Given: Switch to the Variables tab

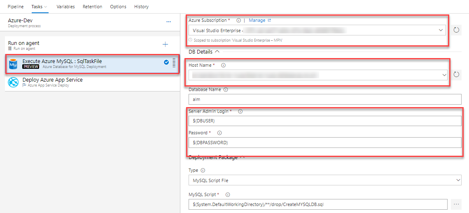Looking at the screenshot, I should (x=65, y=7).
